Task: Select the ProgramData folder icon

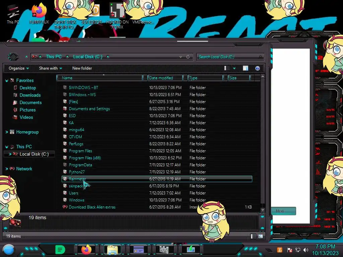Action: tap(65, 165)
